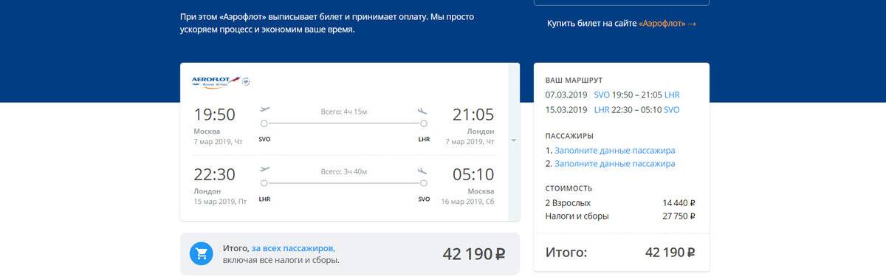Select the LHR link in return route summary
The image size is (886, 277).
(602, 110)
